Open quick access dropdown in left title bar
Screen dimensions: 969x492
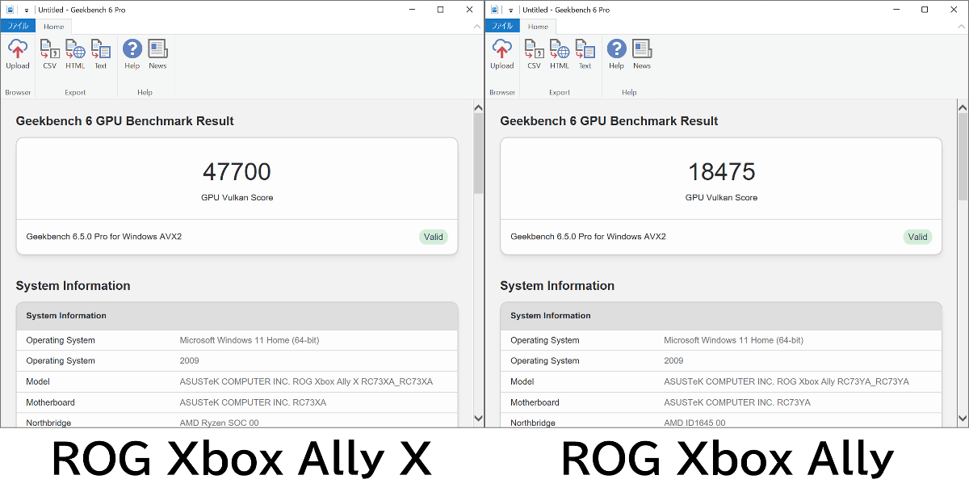coord(26,11)
